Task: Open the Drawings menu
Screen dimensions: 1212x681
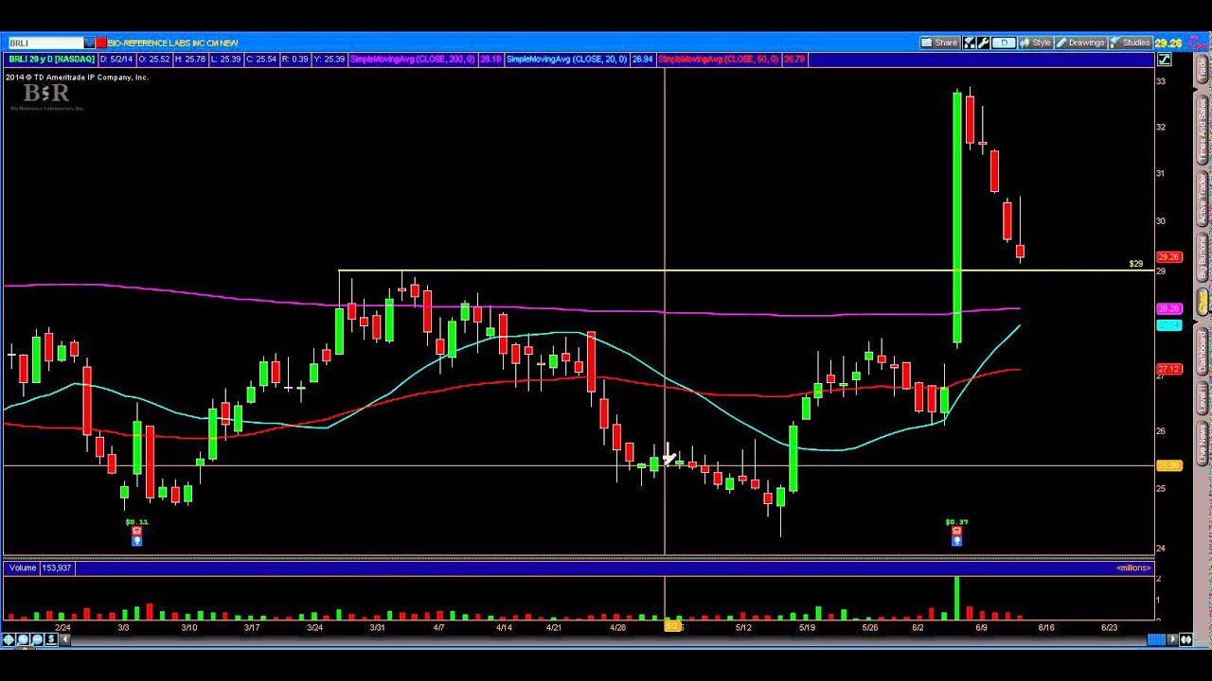Action: click(x=1080, y=43)
